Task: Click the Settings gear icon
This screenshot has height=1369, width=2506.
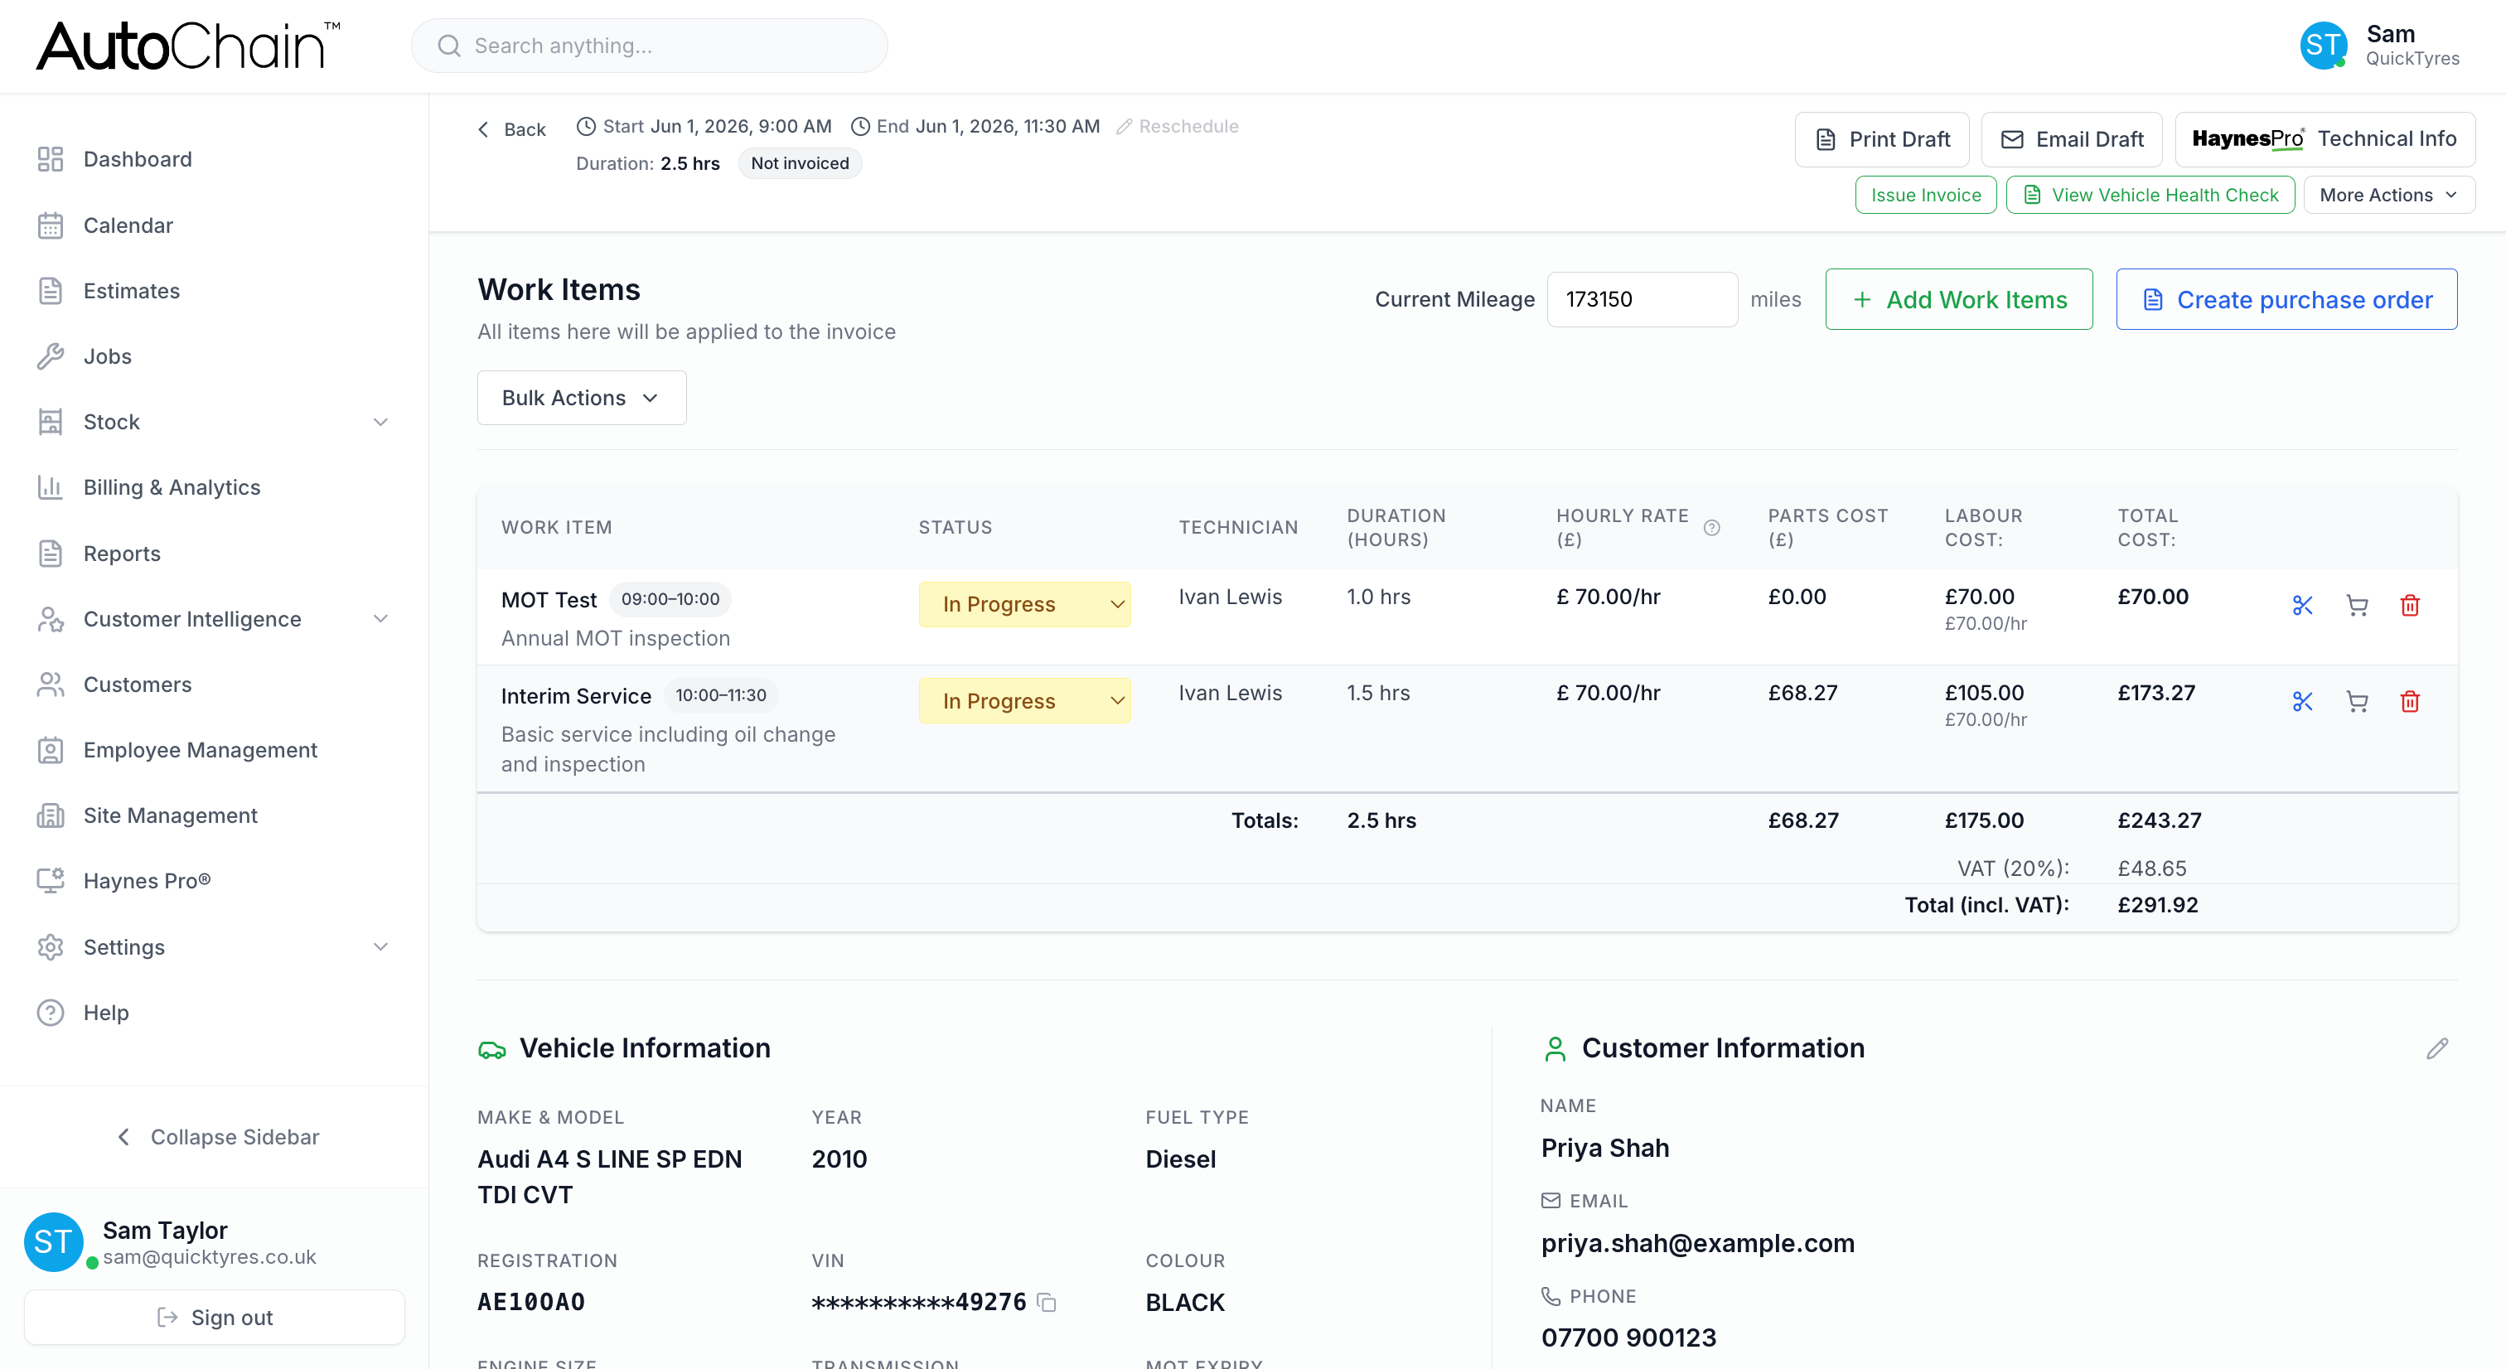Action: pyautogui.click(x=50, y=946)
